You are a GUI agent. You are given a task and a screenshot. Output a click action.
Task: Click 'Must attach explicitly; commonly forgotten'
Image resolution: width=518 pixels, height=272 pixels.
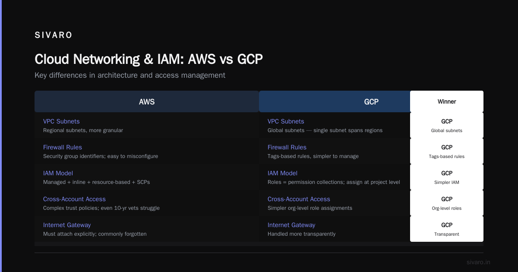[x=95, y=234]
